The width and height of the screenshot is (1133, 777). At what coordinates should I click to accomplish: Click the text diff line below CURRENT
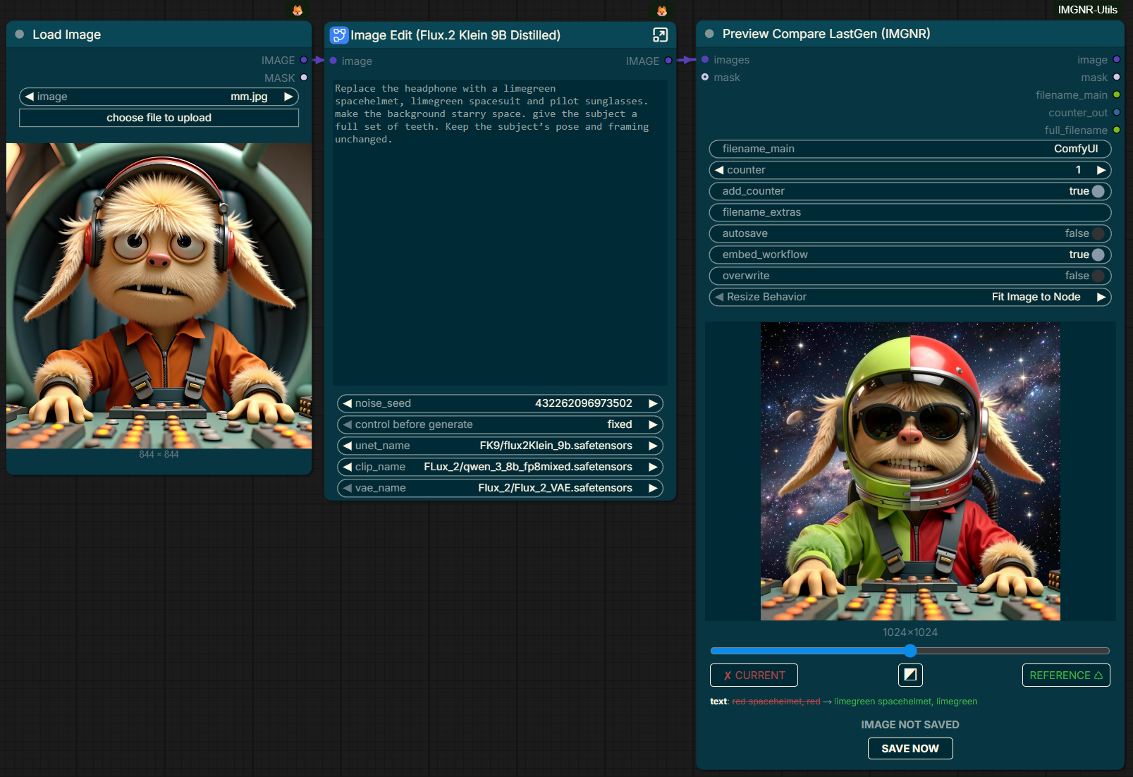tap(844, 702)
